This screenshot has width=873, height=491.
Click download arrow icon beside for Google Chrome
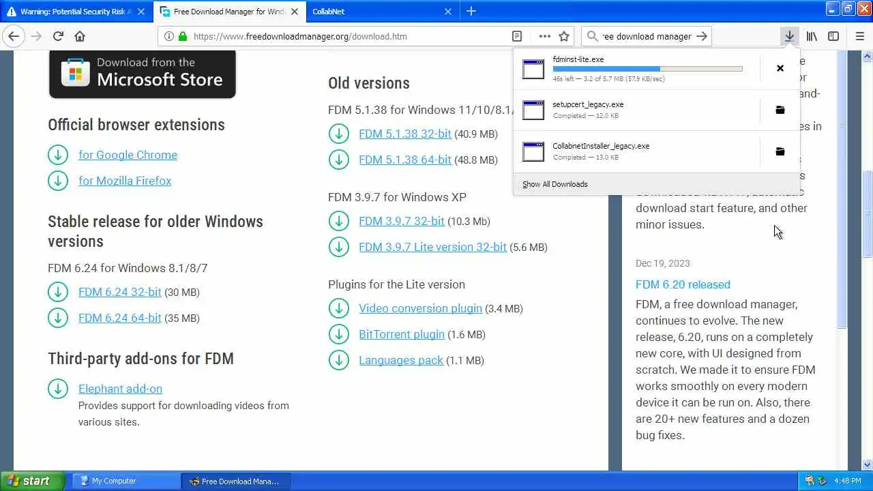pyautogui.click(x=58, y=155)
